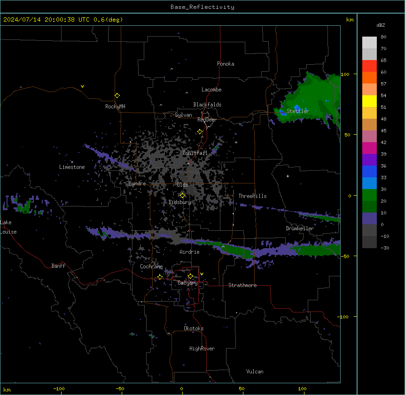The width and height of the screenshot is (405, 395).
Task: Click the Didsbury label
Action: tap(180, 202)
